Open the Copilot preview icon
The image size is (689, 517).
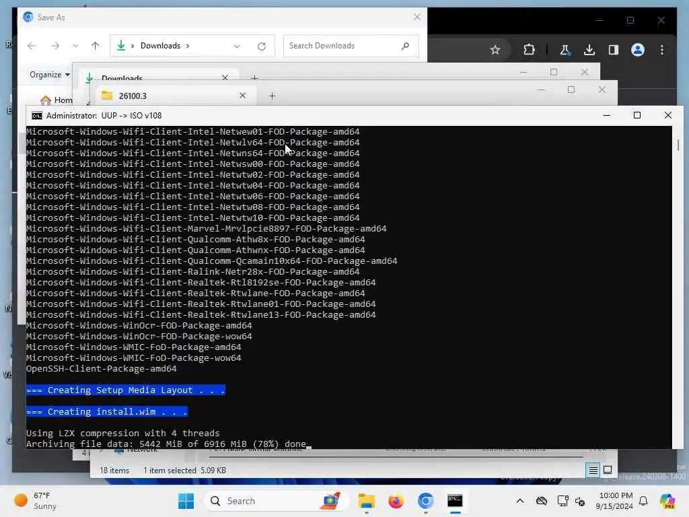pyautogui.click(x=667, y=501)
